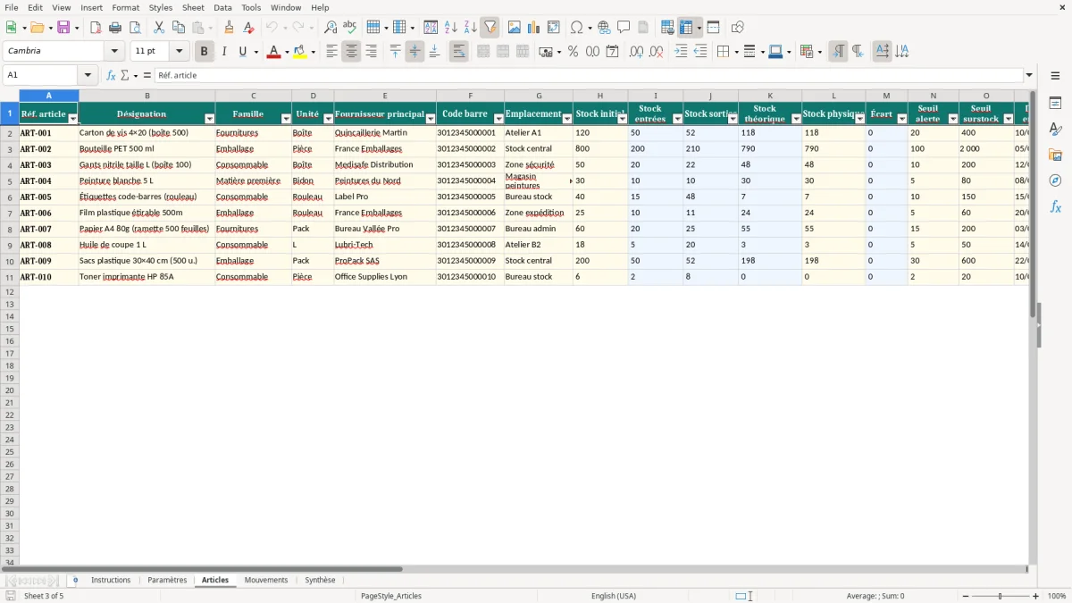Open the Data menu
The image size is (1072, 603).
point(222,7)
